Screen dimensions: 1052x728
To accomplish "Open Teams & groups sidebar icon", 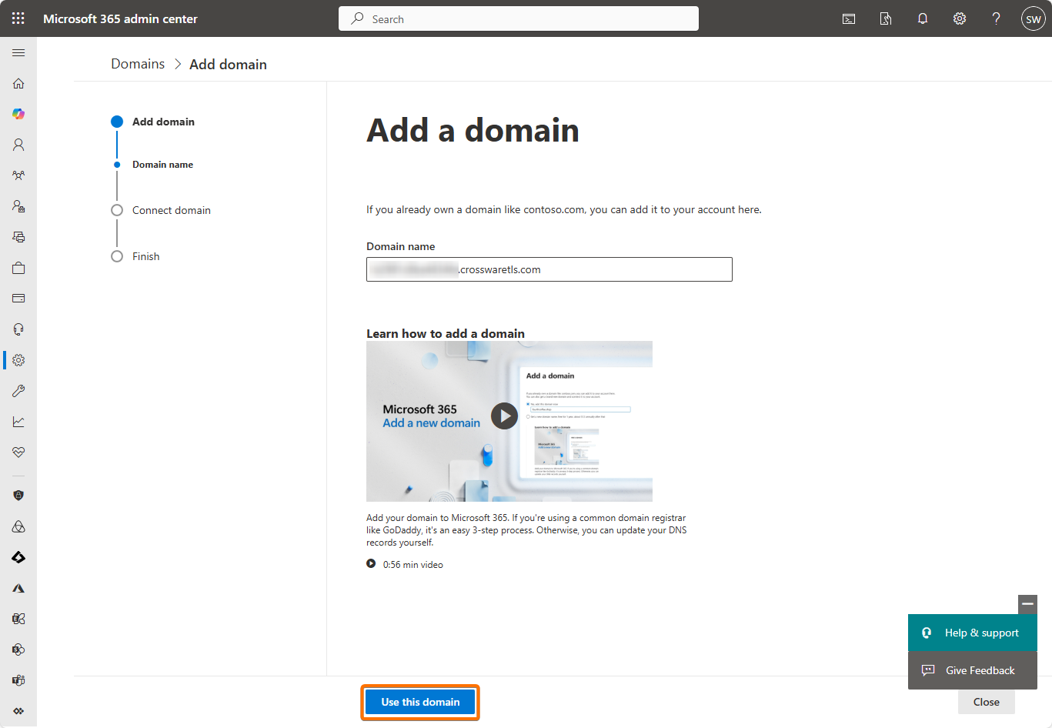I will click(x=18, y=175).
